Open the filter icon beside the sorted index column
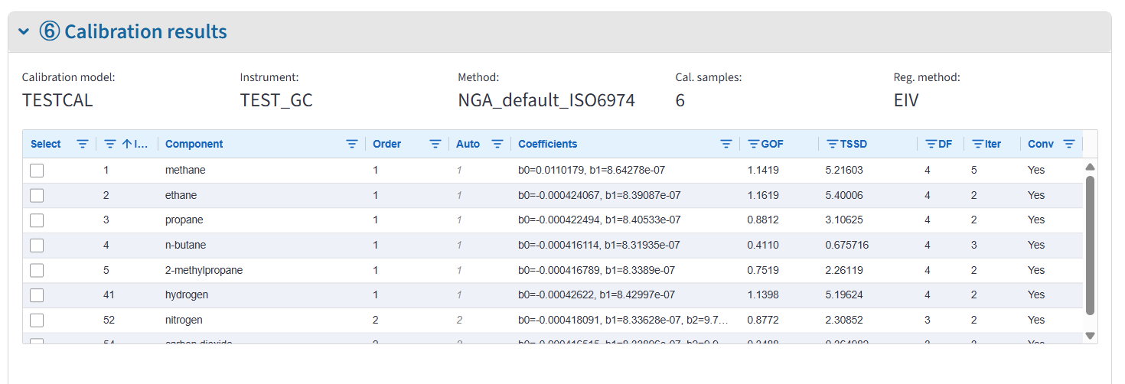 (x=110, y=144)
